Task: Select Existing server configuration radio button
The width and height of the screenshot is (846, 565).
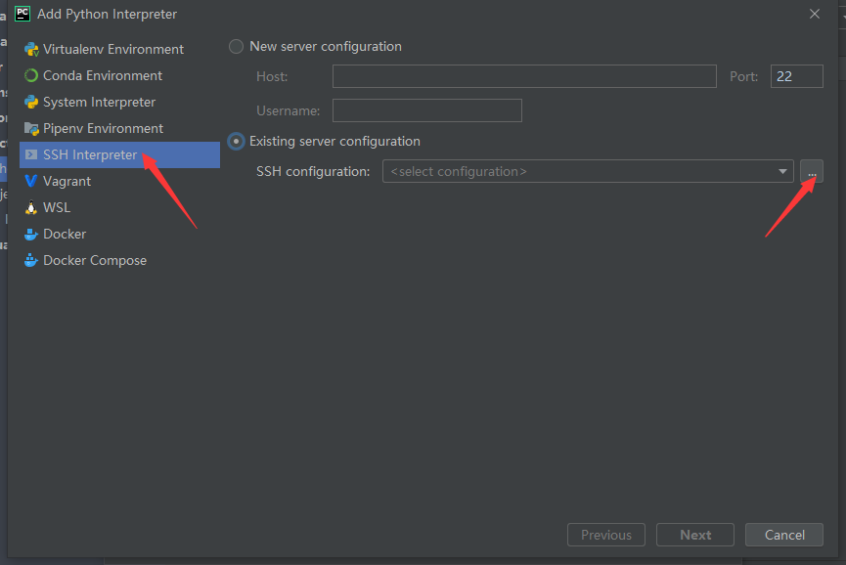Action: [237, 142]
